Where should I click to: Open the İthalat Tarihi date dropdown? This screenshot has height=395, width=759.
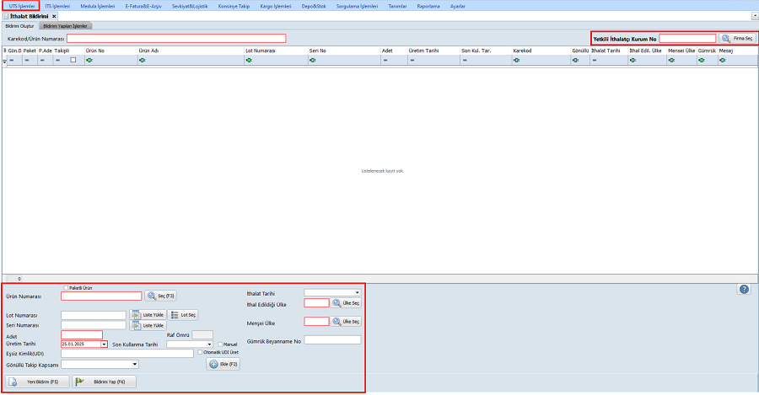(x=357, y=293)
